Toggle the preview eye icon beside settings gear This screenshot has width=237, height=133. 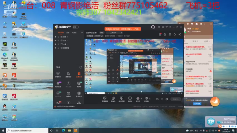tap(162, 99)
